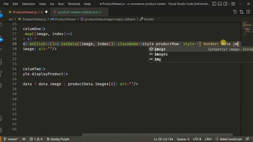Open the Help menu
The image size is (253, 142).
tap(87, 4)
